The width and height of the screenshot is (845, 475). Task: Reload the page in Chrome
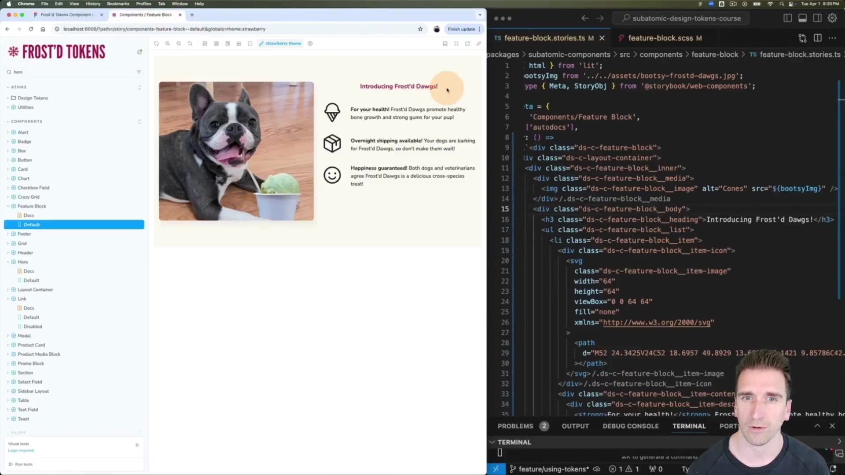[31, 29]
